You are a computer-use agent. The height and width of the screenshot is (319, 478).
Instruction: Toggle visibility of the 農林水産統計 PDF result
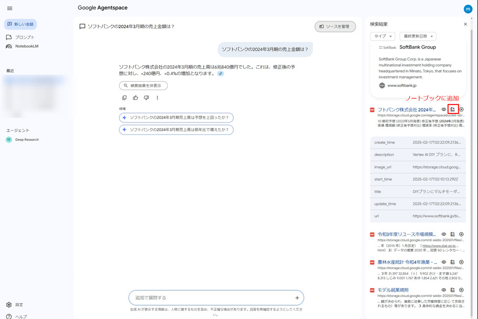coord(444,262)
